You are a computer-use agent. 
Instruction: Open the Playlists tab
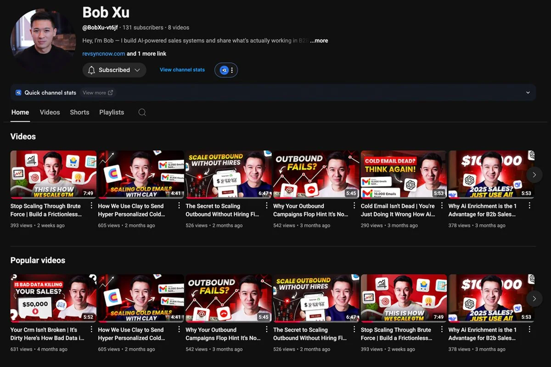[112, 112]
